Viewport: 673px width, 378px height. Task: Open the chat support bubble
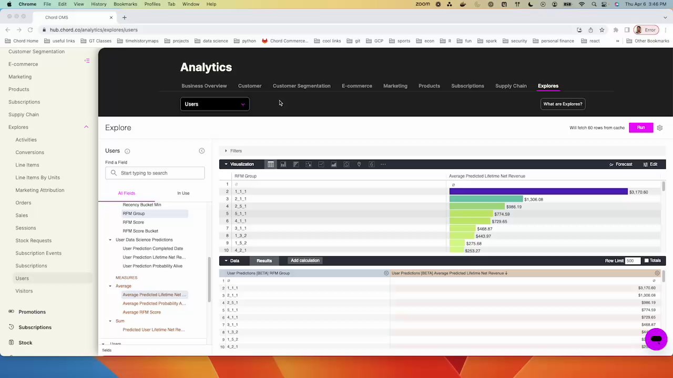(x=656, y=339)
